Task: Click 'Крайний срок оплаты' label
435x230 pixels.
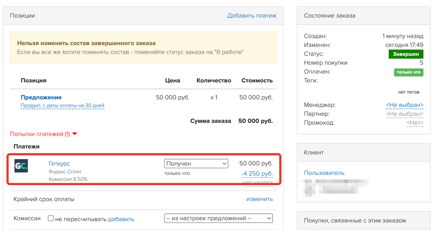Action: pyautogui.click(x=44, y=199)
